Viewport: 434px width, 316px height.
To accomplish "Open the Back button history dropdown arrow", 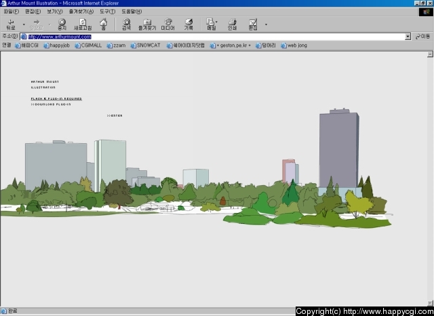I will [24, 24].
